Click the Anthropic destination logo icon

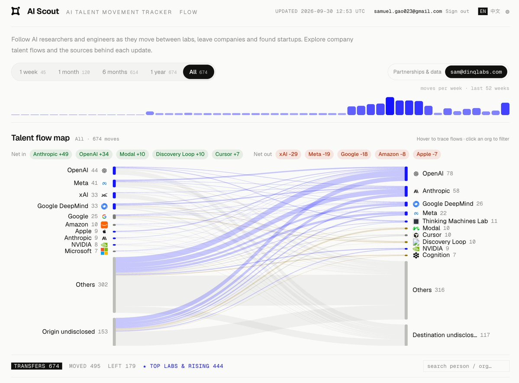(x=416, y=191)
